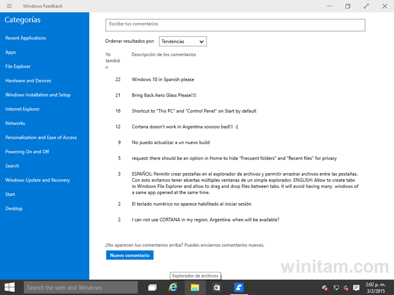Open the navigation hamburger menu in Windows Feedback
394x295 pixels.
9,6
